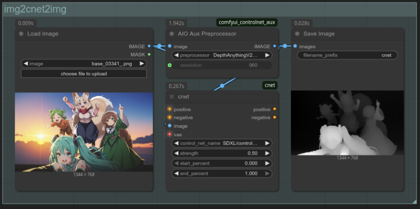Click the Load Image node title
Screen dimensions: 420x209
pos(43,34)
